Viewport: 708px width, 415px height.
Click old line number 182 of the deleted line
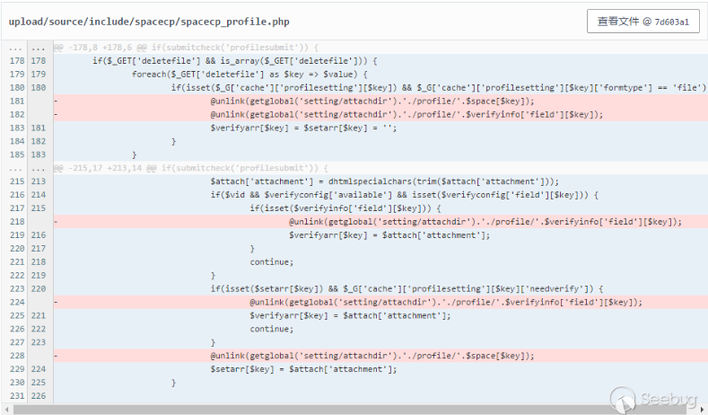click(16, 115)
